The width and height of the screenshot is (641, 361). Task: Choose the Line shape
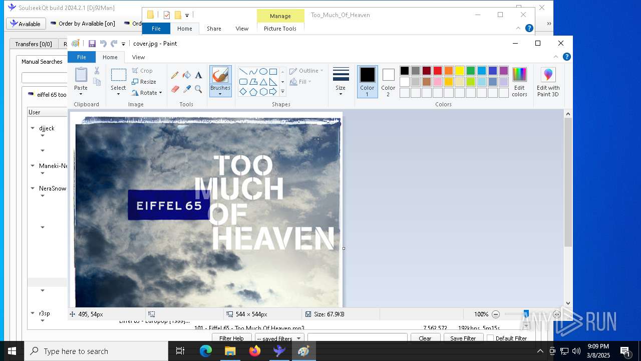pos(243,71)
